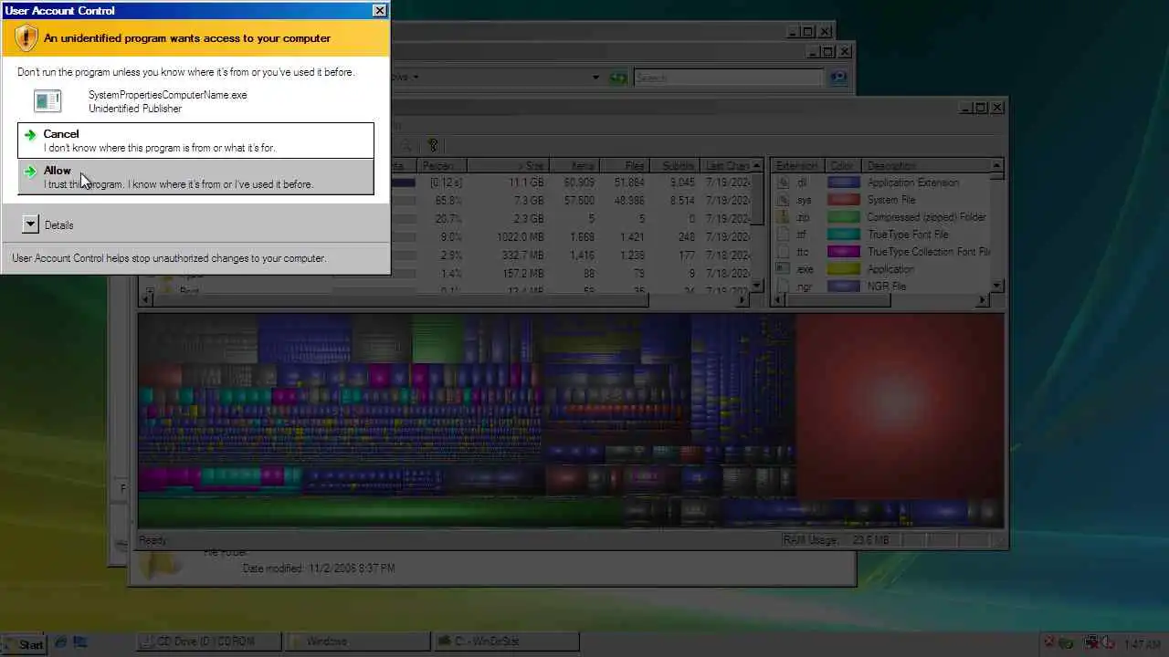Click the SystemPropertiesComputerName.exe file name text
This screenshot has height=657, width=1169.
(167, 95)
